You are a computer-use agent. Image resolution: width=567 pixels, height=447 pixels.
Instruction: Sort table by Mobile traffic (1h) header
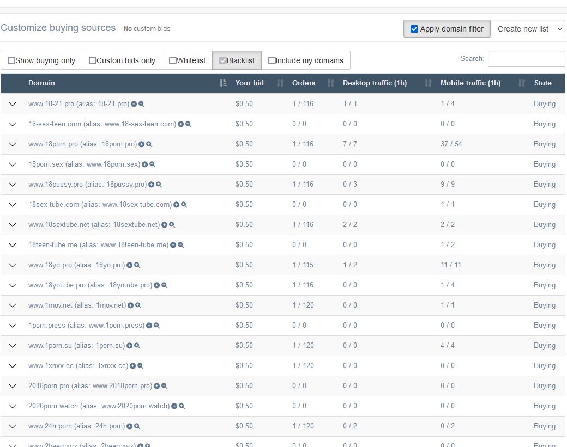[x=470, y=83]
